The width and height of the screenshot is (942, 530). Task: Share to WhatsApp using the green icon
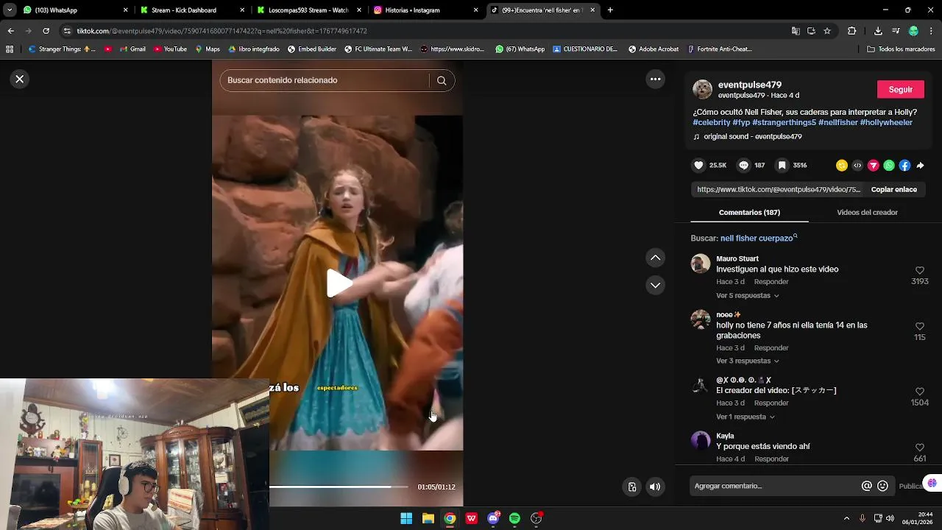coord(889,166)
